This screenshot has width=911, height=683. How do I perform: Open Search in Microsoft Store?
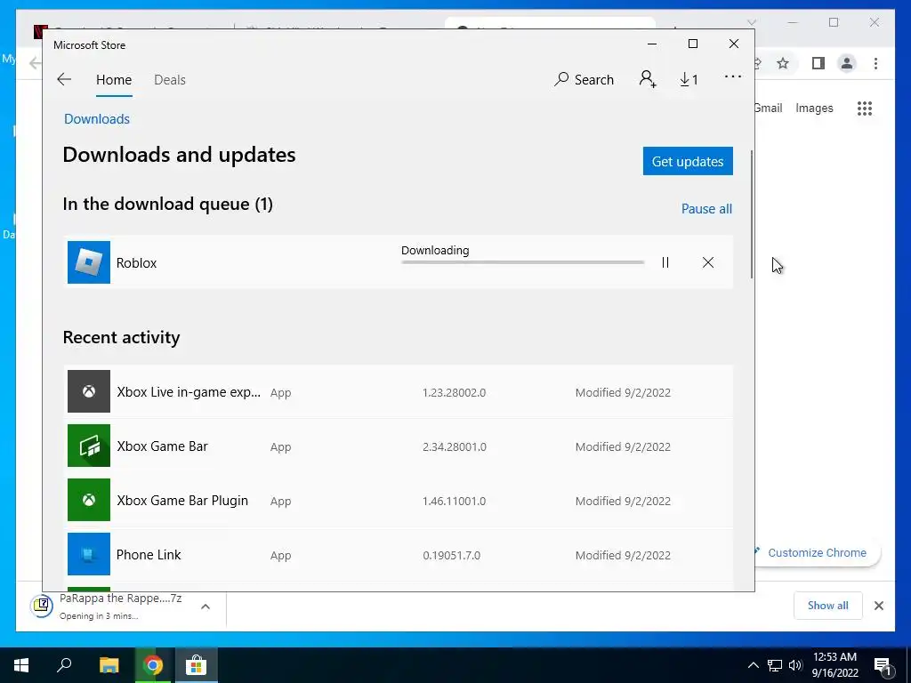click(584, 79)
